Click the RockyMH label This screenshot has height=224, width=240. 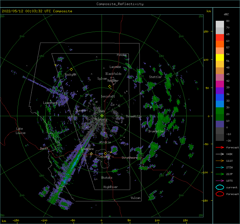[70, 75]
